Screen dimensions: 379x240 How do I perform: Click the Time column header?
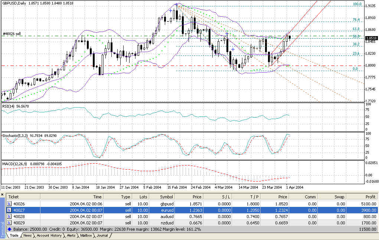97,197
